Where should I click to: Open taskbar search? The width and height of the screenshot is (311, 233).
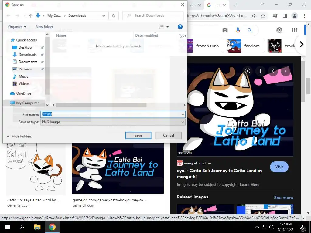22,227
